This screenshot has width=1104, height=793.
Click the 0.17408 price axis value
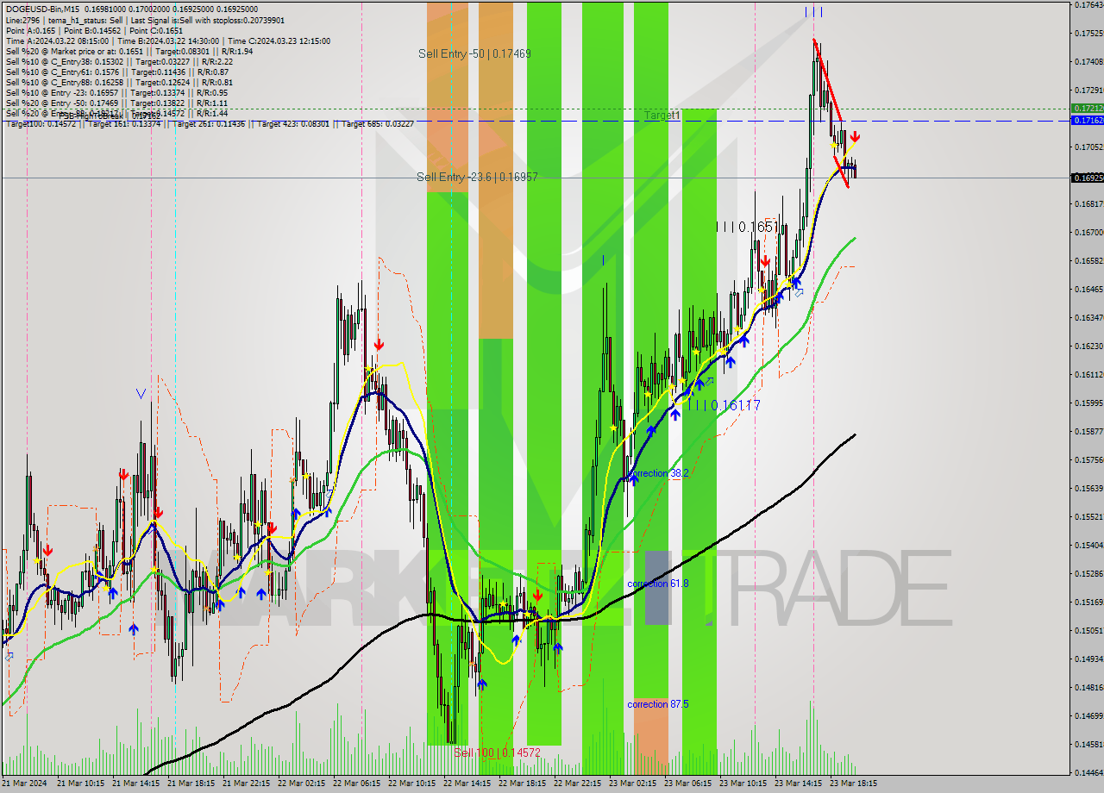[1088, 62]
